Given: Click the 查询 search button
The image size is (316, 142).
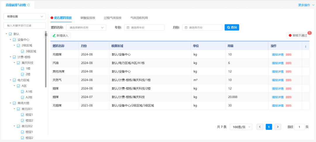Looking at the screenshot, I should tap(232, 27).
